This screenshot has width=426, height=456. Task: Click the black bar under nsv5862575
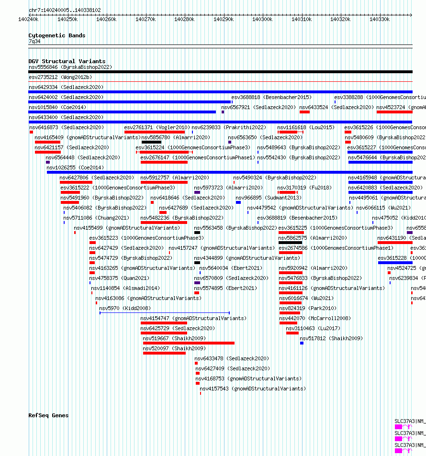(x=290, y=243)
